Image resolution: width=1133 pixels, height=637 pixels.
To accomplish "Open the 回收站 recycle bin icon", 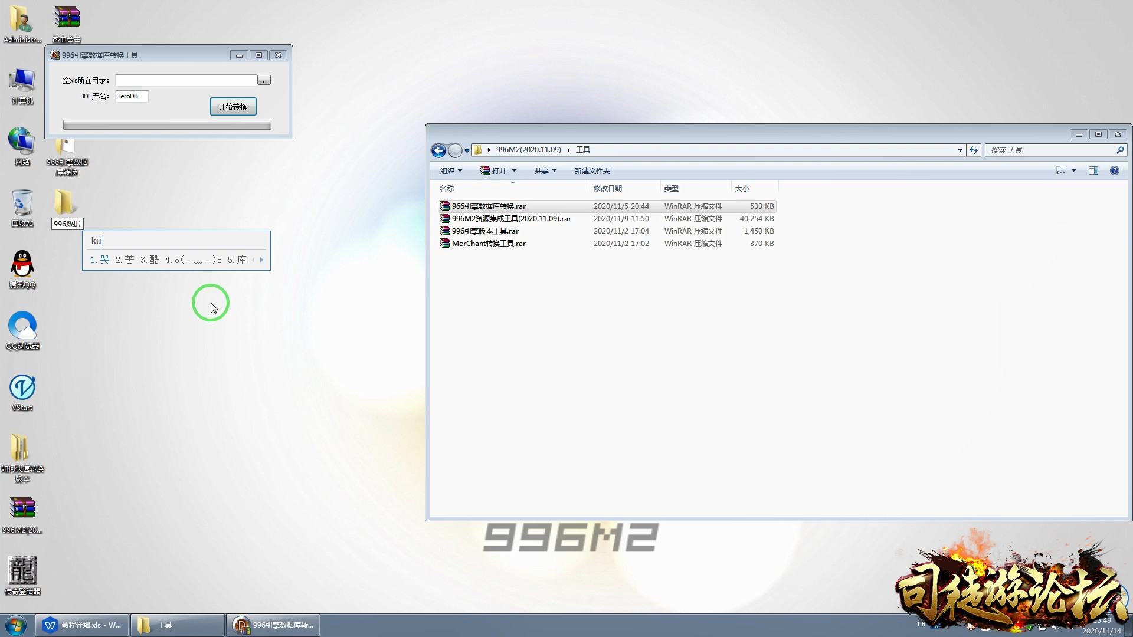I will click(22, 208).
